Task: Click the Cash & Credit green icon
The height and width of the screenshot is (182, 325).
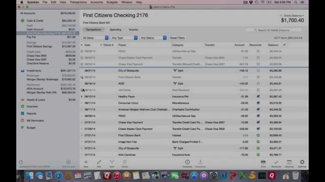Action: [23, 21]
